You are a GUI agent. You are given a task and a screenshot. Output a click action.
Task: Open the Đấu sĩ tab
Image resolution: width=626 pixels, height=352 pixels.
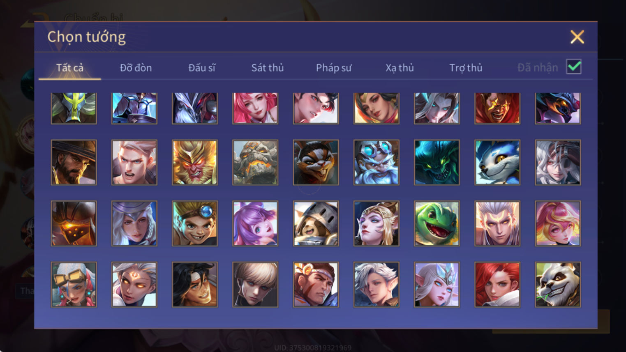[x=202, y=68]
